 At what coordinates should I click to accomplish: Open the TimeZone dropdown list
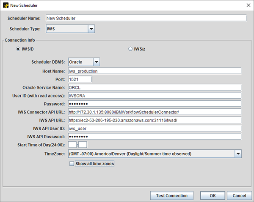(238, 154)
